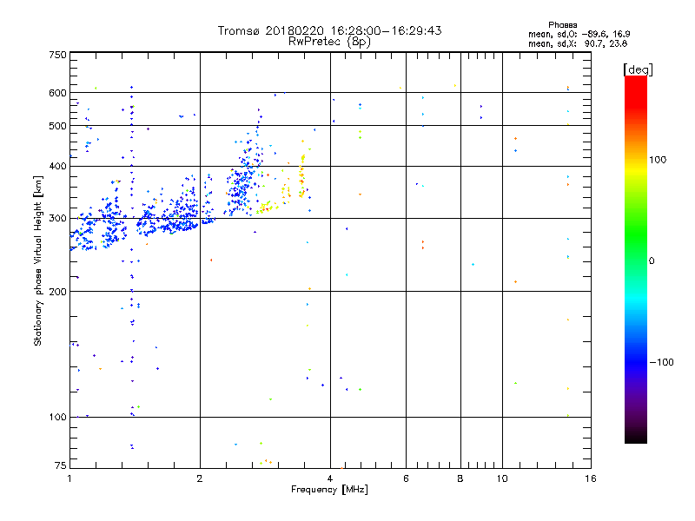
Task: Click the 'Frequency [MHz]' axis title
Action: (x=329, y=490)
